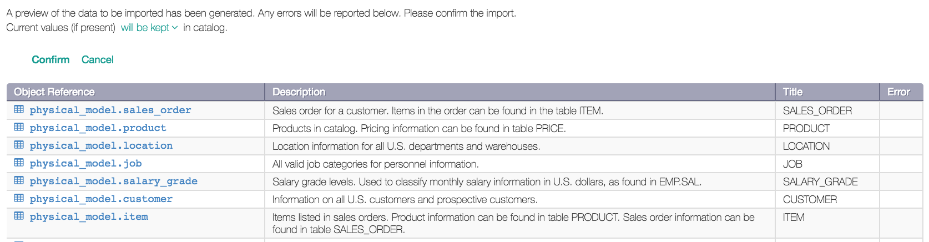The image size is (929, 242).
Task: Open physical_model.location link
Action: 101,145
